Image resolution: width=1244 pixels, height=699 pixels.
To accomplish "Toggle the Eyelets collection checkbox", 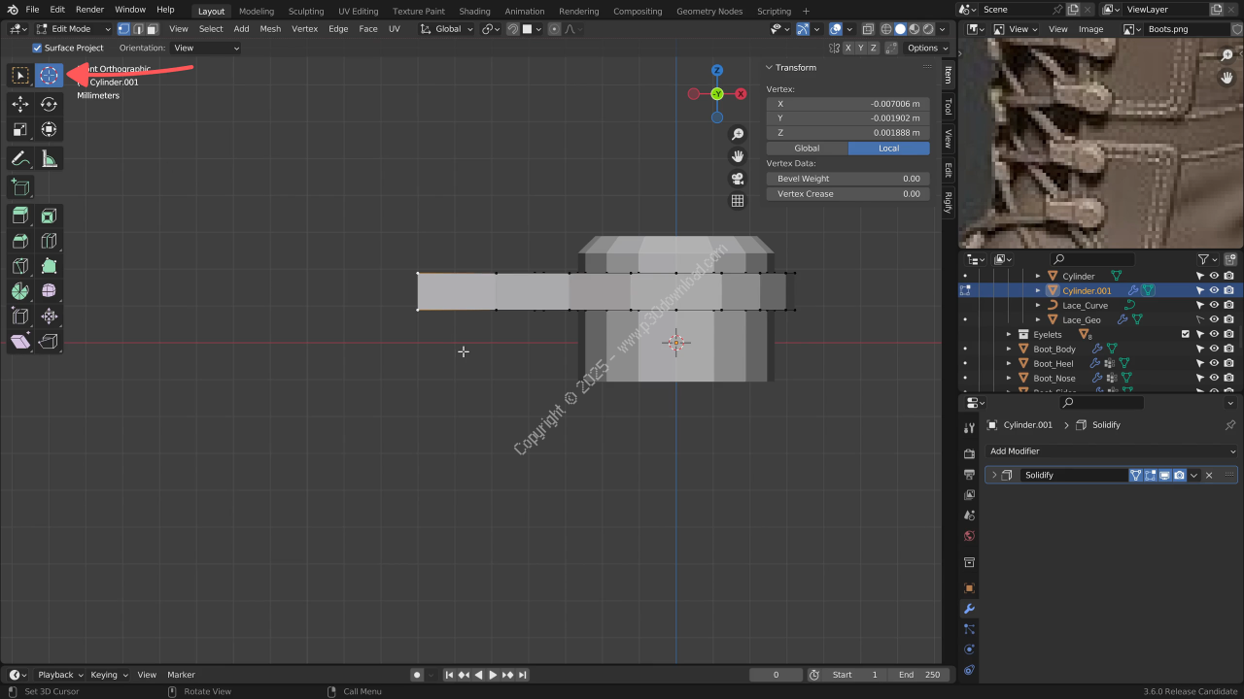I will pos(1186,334).
